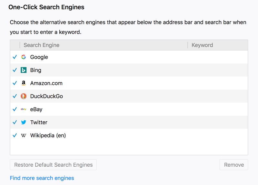Click the Keyword cell for DuckDuckGo

pyautogui.click(x=218, y=96)
